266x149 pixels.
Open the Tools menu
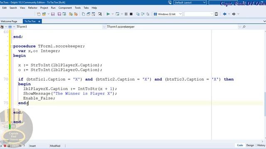[x=78, y=8]
